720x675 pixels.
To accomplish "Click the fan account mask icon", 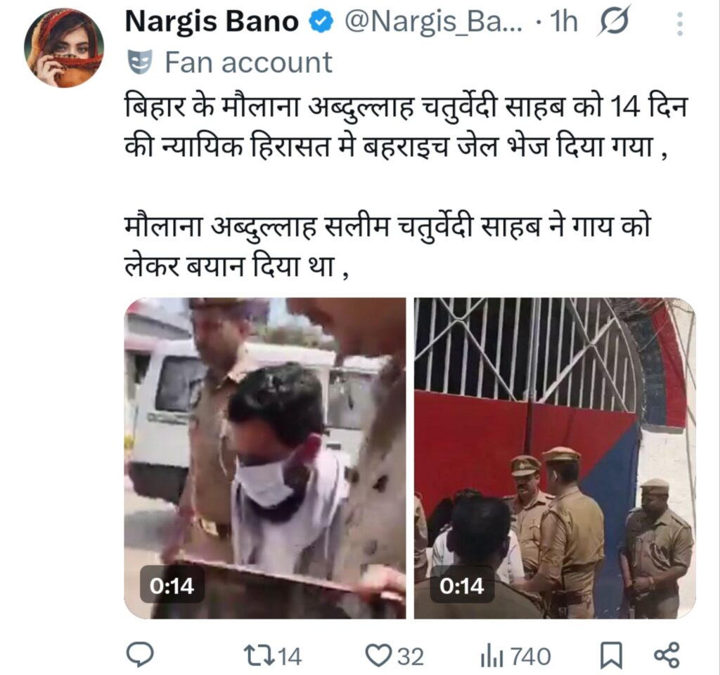I will [140, 63].
